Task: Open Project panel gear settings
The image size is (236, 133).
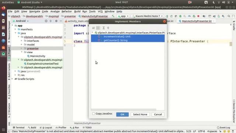Action: [x=56, y=21]
